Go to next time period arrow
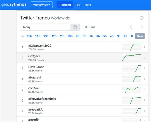 tap(142, 27)
